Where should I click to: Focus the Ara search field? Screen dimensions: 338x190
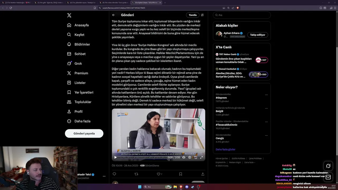242,15
